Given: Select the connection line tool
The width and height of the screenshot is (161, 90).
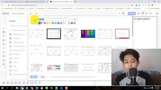Looking at the screenshot, I should coord(4,48).
